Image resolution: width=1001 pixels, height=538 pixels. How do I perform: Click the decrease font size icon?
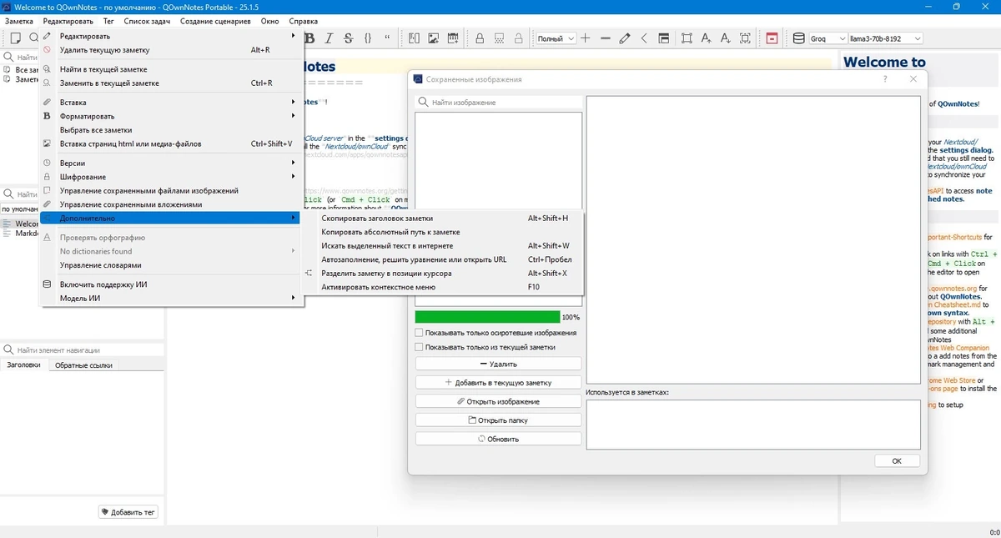click(725, 38)
